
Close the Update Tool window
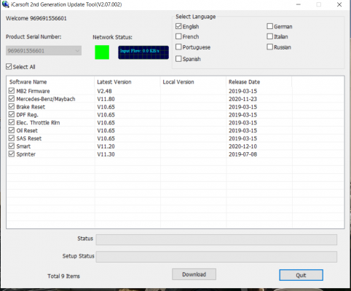pyautogui.click(x=339, y=4)
